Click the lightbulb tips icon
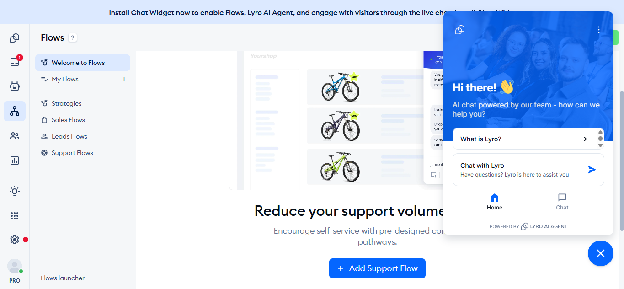 [15, 191]
